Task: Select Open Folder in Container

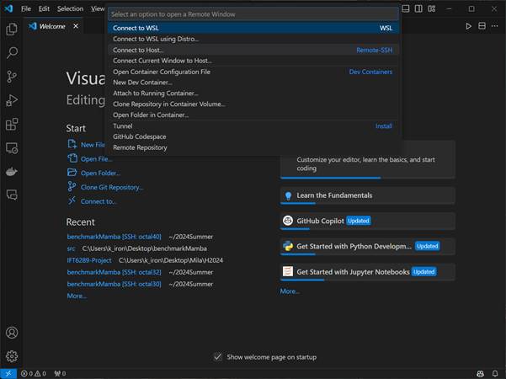Action: pos(253,115)
